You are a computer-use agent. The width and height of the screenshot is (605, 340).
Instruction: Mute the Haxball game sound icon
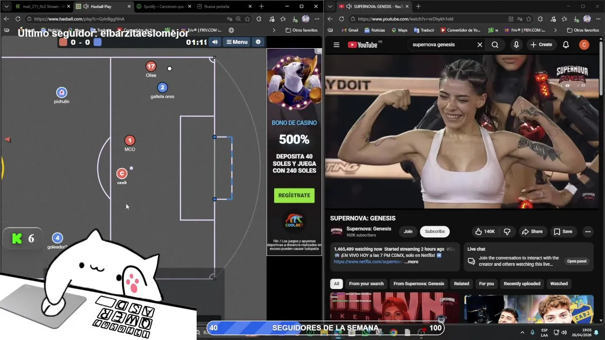click(215, 42)
